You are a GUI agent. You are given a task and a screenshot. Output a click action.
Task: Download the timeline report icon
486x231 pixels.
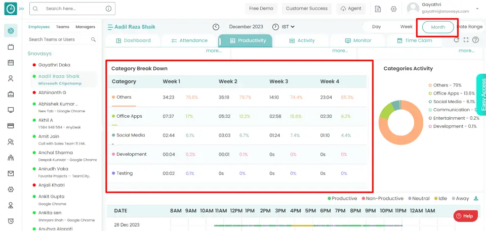click(476, 199)
